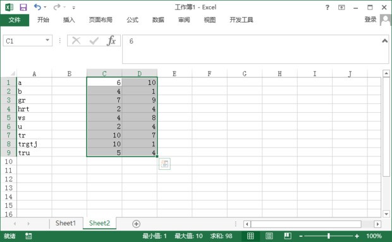This screenshot has width=392, height=242.
Task: Click zoom out minus button
Action: pos(301,236)
